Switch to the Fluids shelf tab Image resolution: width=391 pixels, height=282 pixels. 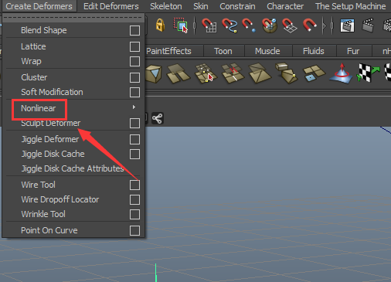[314, 51]
